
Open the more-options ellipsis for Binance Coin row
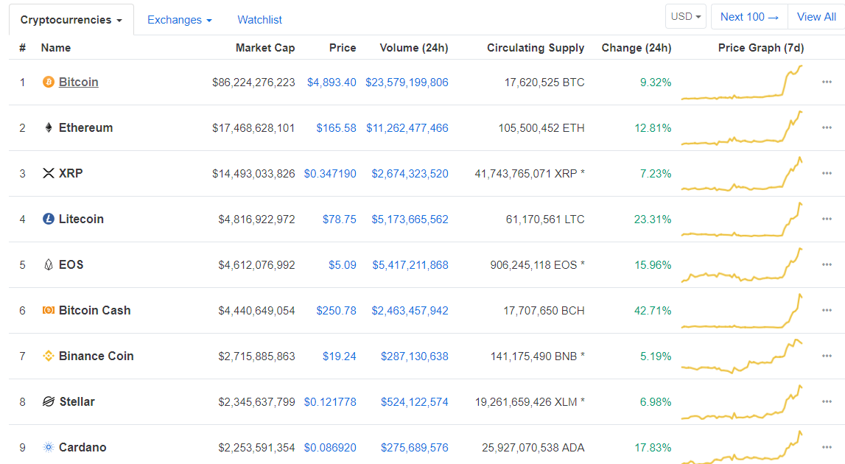(827, 356)
